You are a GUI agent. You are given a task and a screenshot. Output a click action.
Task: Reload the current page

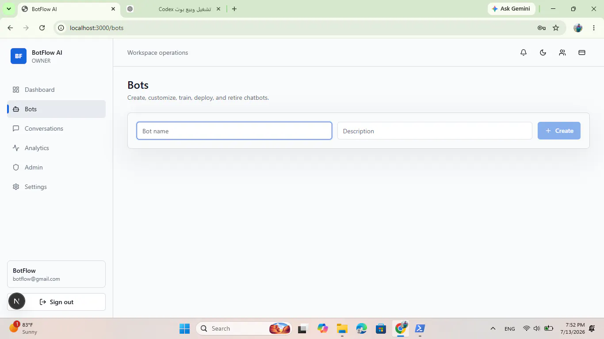(x=42, y=28)
